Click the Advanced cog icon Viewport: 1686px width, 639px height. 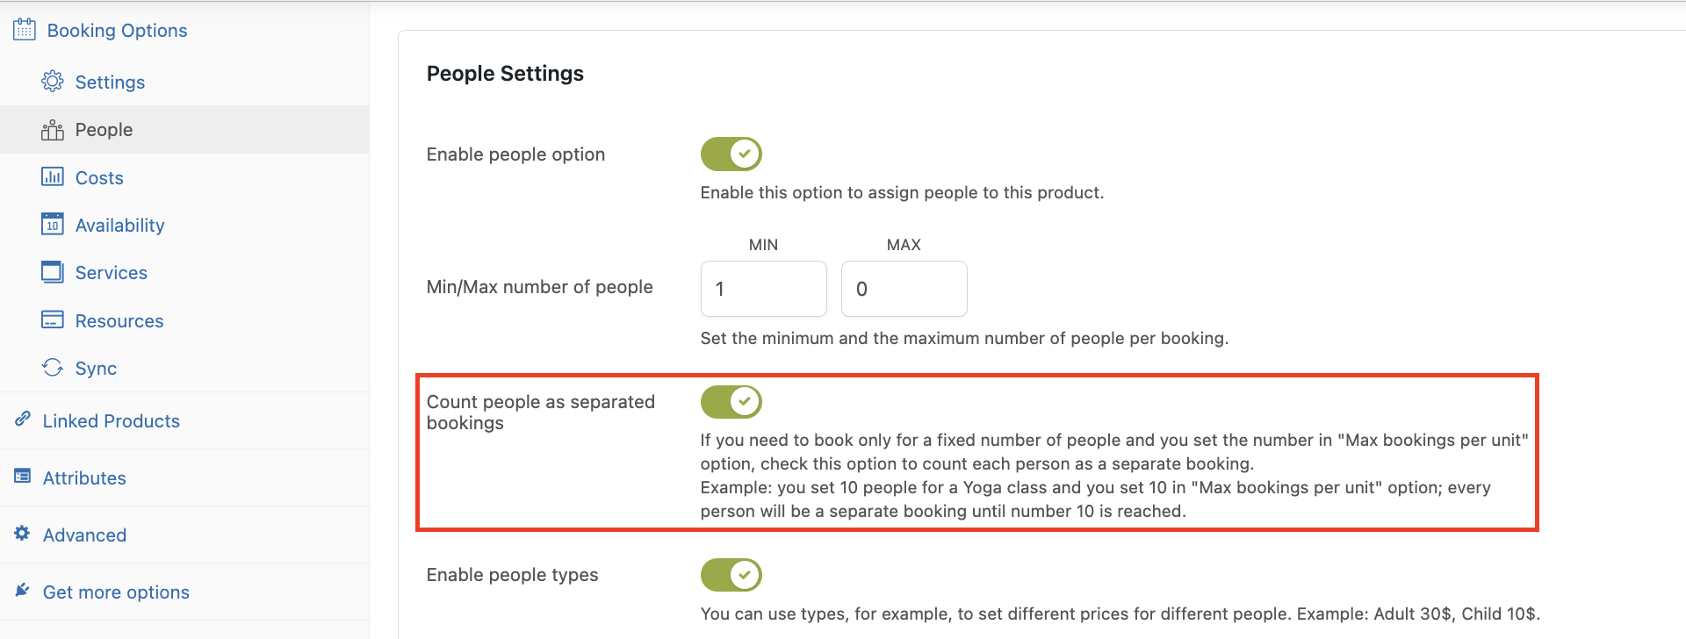pos(23,534)
